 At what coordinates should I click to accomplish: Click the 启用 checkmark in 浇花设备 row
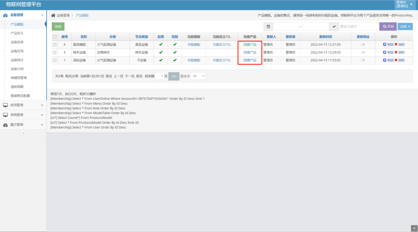pos(161,60)
